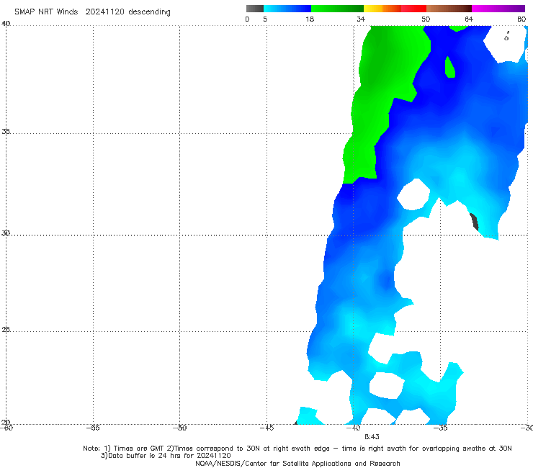
Task: Click the latitude axis label "40"
Action: [6, 24]
